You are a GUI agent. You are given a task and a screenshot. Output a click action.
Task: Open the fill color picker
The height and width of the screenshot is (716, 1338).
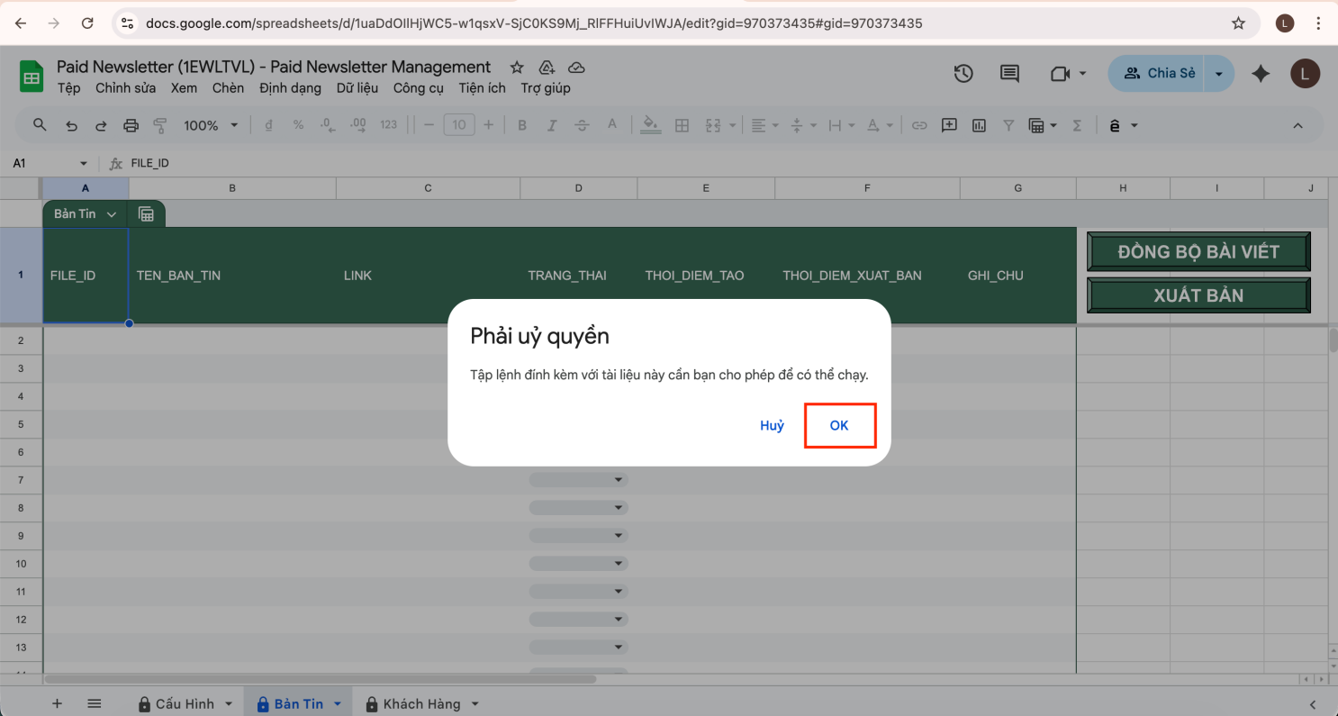click(651, 125)
